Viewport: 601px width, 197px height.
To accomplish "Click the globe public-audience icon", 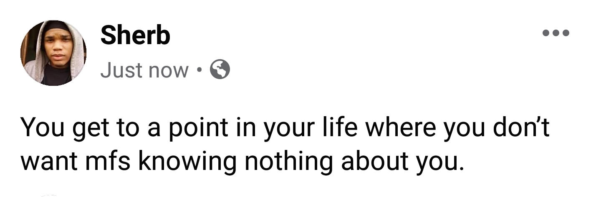I will coord(220,70).
